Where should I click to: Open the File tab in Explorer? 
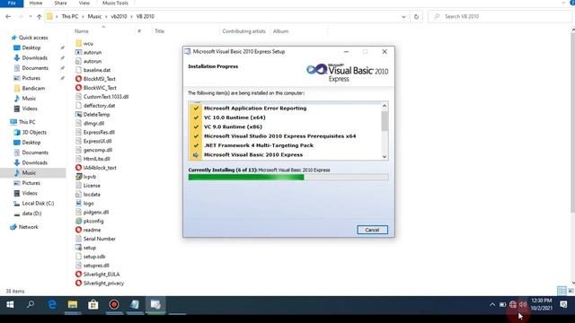pos(12,3)
